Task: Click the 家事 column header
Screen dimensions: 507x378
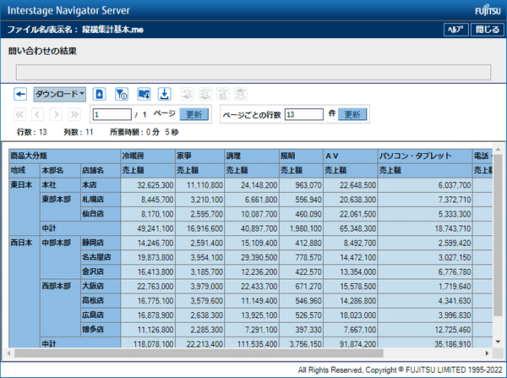Action: point(199,156)
